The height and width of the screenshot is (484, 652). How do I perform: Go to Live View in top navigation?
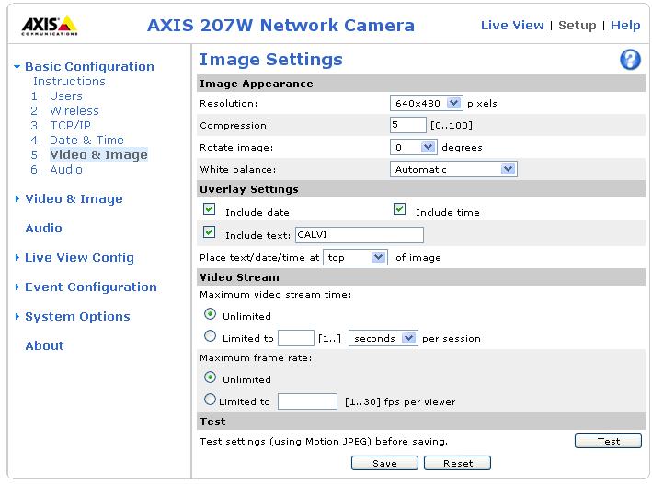[512, 26]
